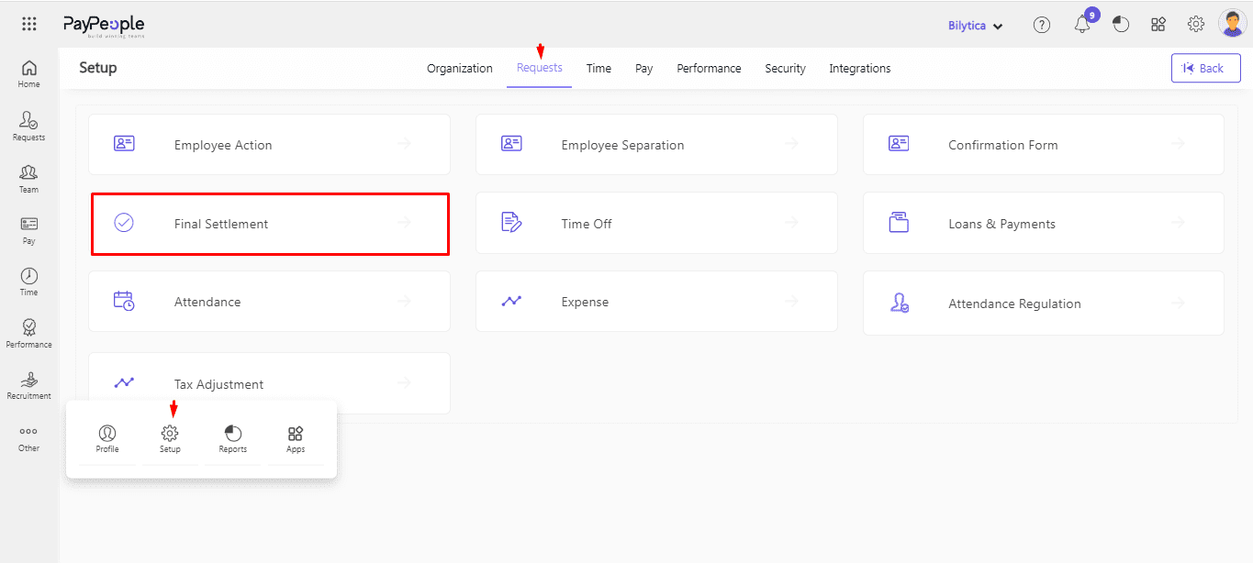Open Recruitment in the left sidebar
The image size is (1253, 563).
pyautogui.click(x=29, y=386)
